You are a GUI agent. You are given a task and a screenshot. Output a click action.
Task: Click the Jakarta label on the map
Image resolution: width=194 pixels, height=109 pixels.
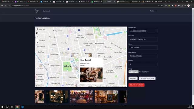tap(68, 66)
